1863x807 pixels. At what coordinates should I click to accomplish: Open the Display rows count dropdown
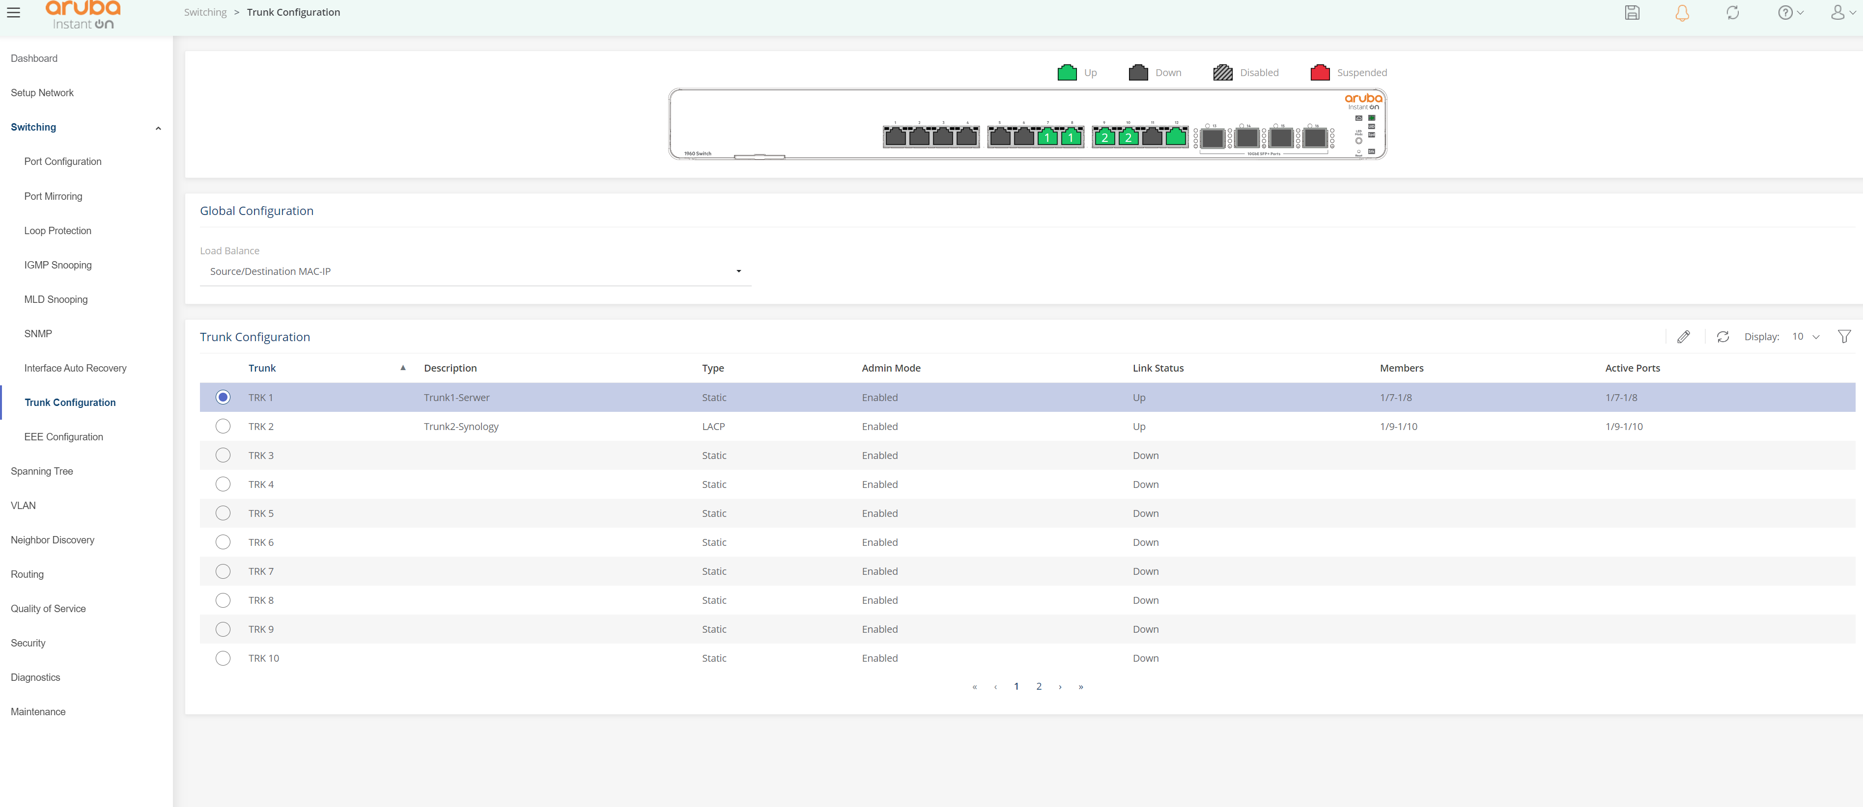click(1805, 337)
